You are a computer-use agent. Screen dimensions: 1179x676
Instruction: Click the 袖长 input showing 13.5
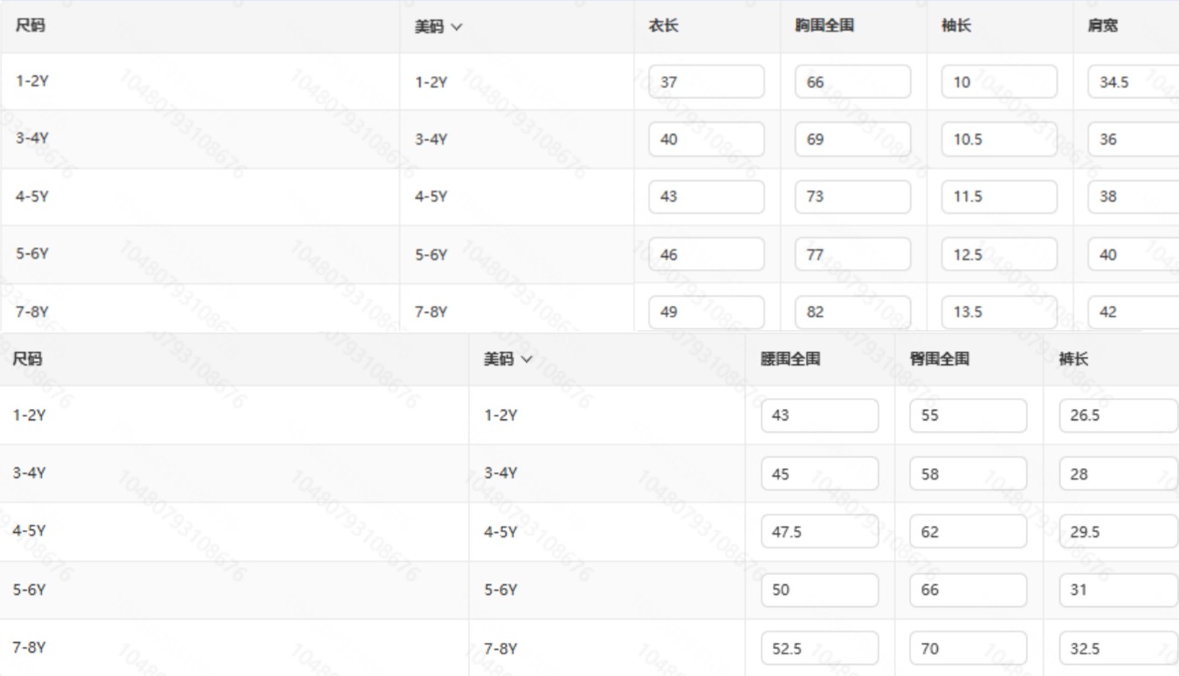[x=1000, y=312]
